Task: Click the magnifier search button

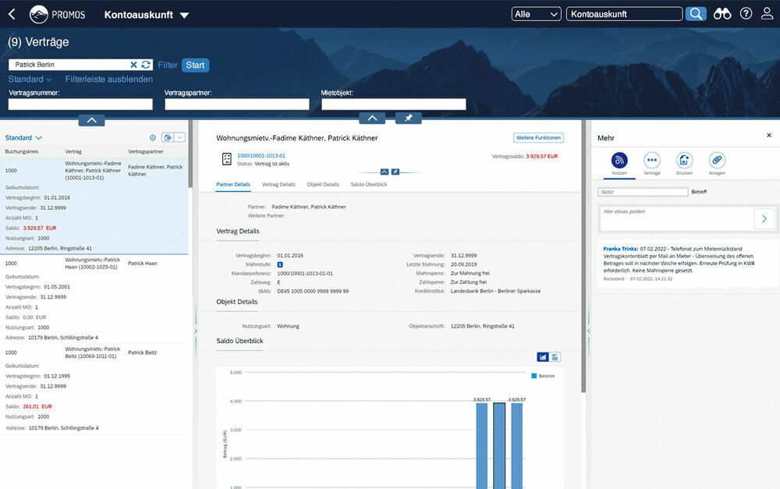Action: [x=696, y=14]
